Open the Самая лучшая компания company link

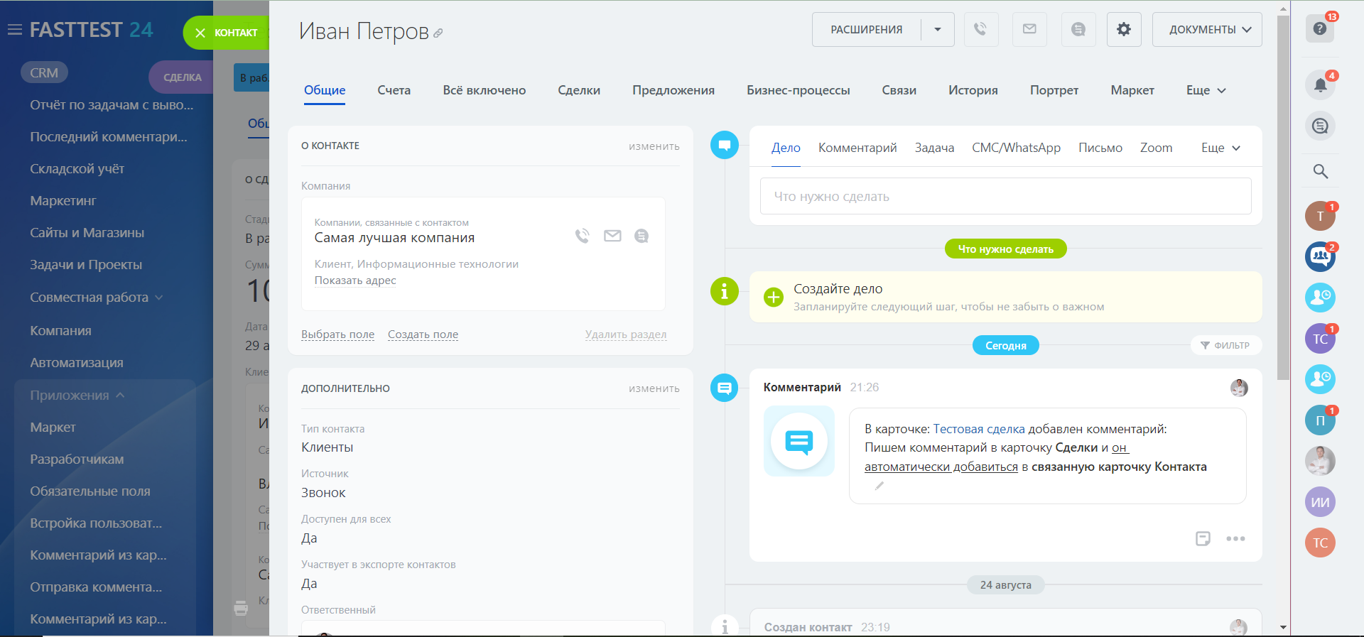(x=394, y=238)
